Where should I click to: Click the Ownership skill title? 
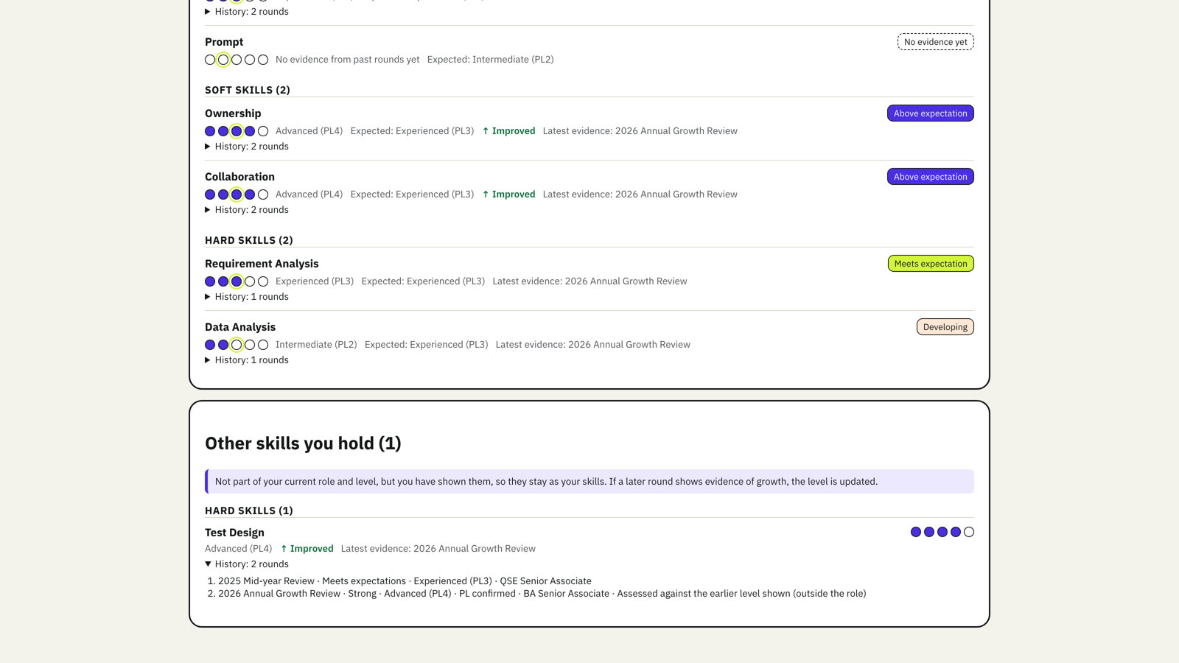[233, 113]
